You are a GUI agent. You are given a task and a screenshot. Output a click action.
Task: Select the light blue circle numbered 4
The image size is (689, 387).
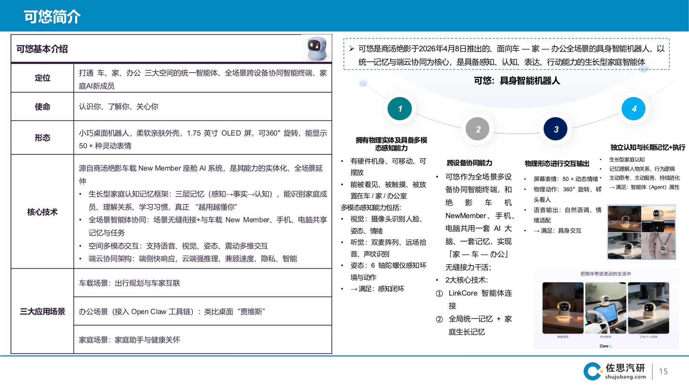coord(634,109)
